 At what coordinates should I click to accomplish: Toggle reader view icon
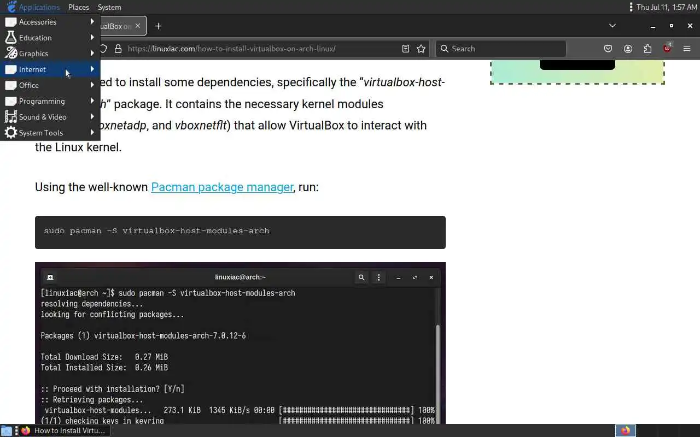tap(405, 49)
